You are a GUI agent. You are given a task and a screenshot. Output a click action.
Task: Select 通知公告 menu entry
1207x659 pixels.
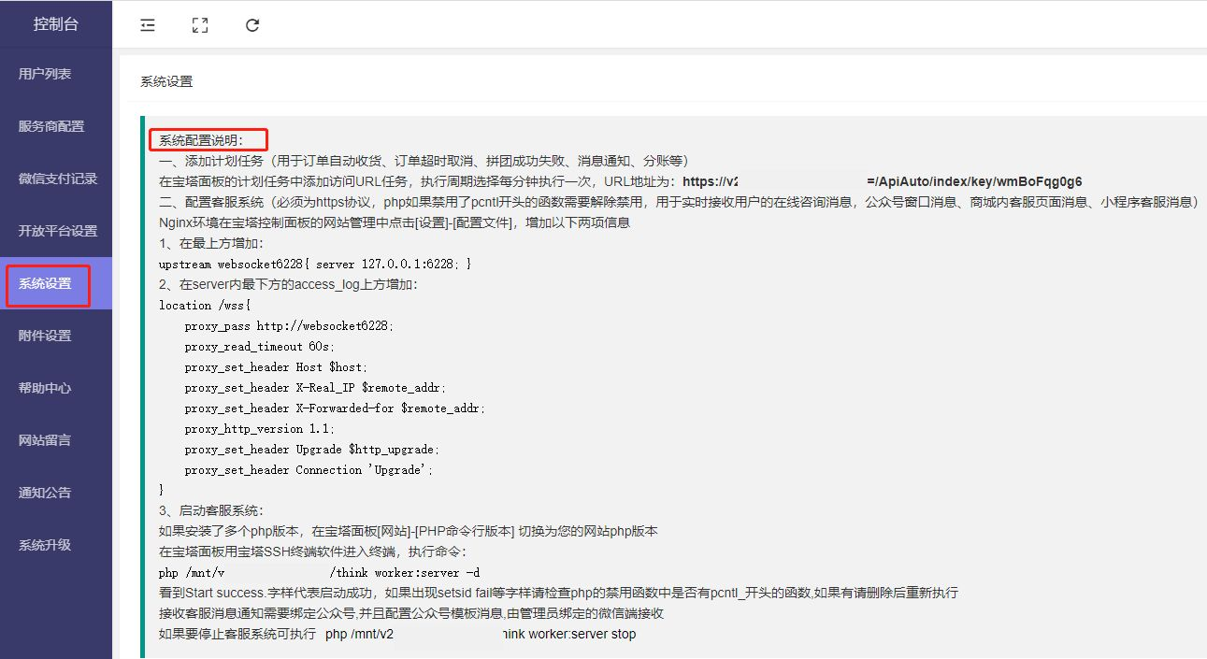(x=45, y=493)
